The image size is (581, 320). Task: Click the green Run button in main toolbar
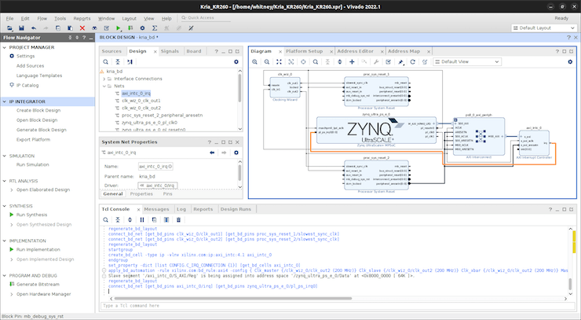click(117, 28)
